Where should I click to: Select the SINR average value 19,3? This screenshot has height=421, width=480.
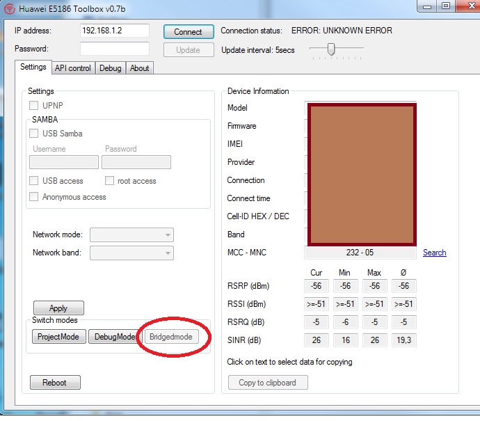pos(403,340)
